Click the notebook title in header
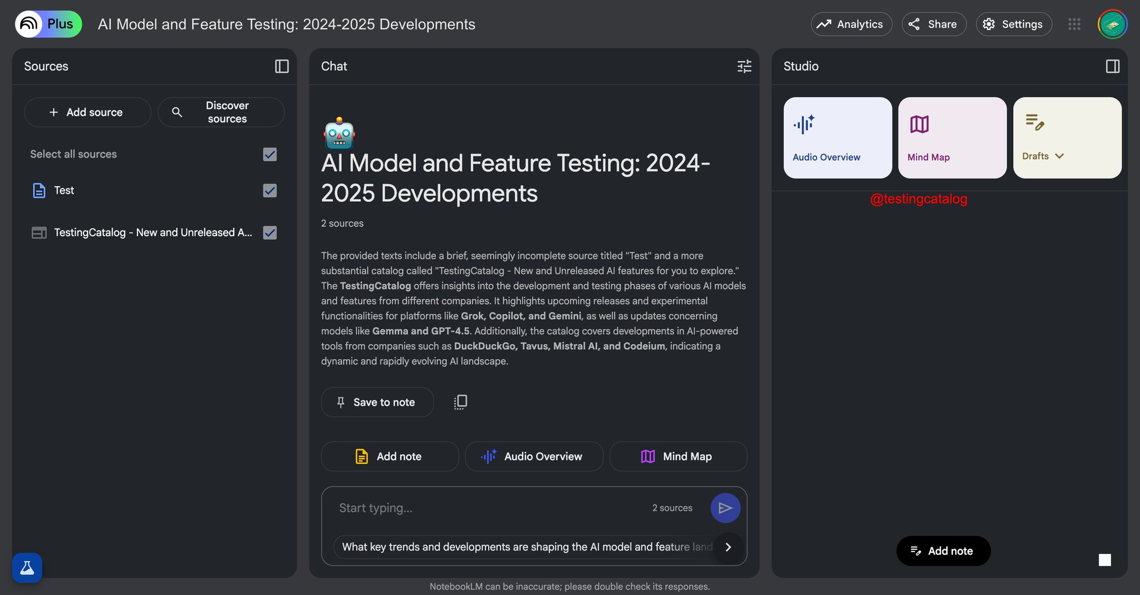Viewport: 1140px width, 595px height. pyautogui.click(x=287, y=24)
